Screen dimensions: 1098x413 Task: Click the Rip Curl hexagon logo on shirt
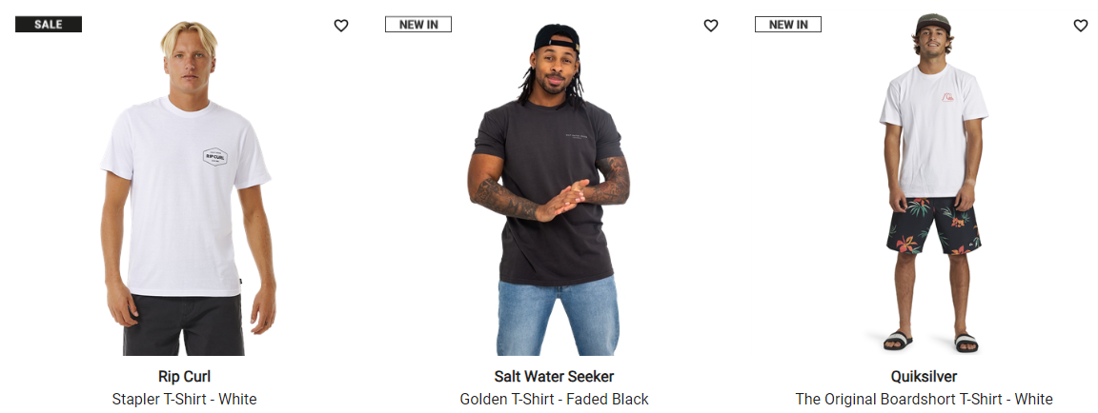pyautogui.click(x=215, y=156)
